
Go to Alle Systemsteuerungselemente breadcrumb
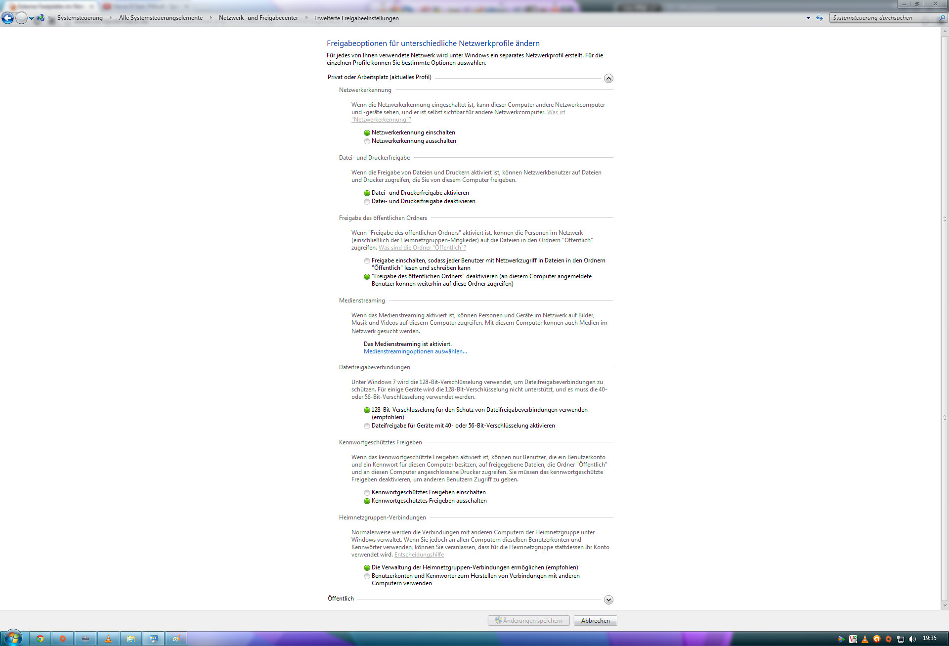tap(161, 18)
